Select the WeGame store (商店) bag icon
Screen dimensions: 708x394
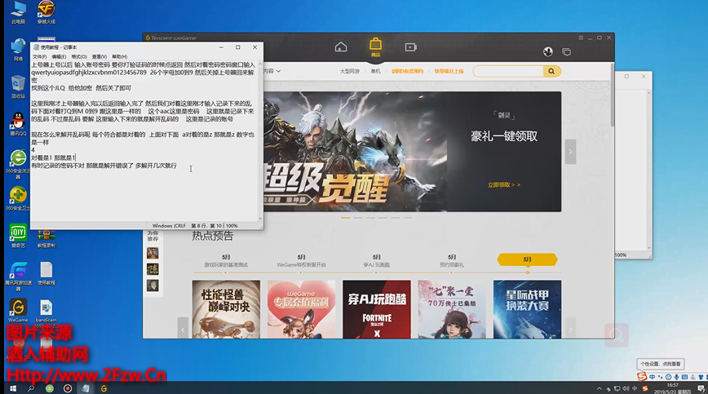[x=375, y=46]
